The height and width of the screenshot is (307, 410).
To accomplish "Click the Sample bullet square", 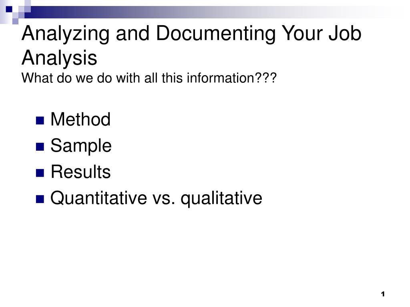I will [x=40, y=147].
